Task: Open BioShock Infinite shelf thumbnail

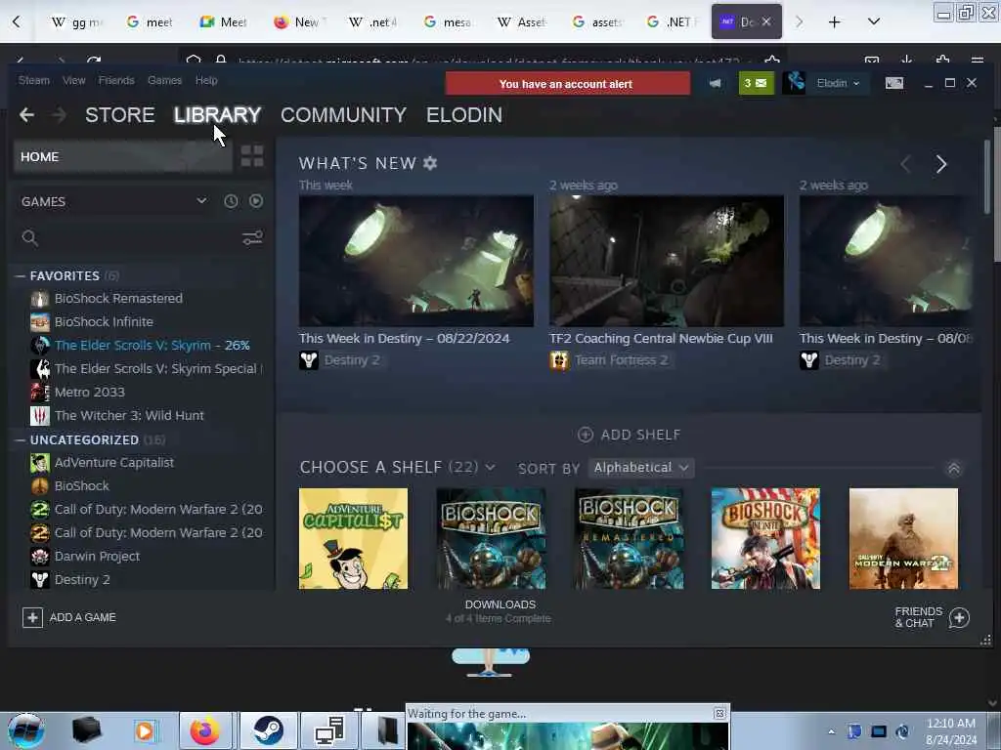Action: click(x=765, y=538)
